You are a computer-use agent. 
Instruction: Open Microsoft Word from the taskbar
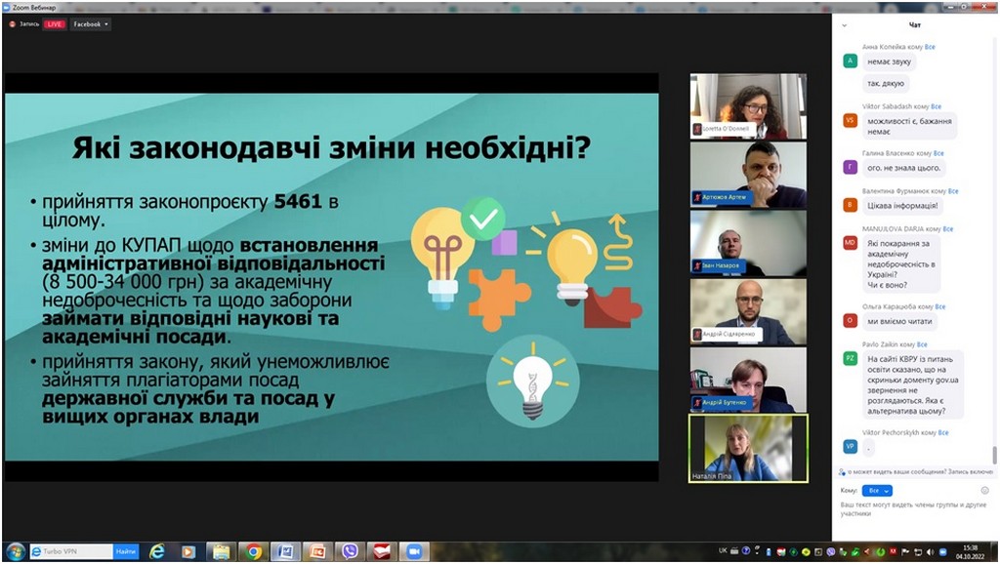point(285,551)
